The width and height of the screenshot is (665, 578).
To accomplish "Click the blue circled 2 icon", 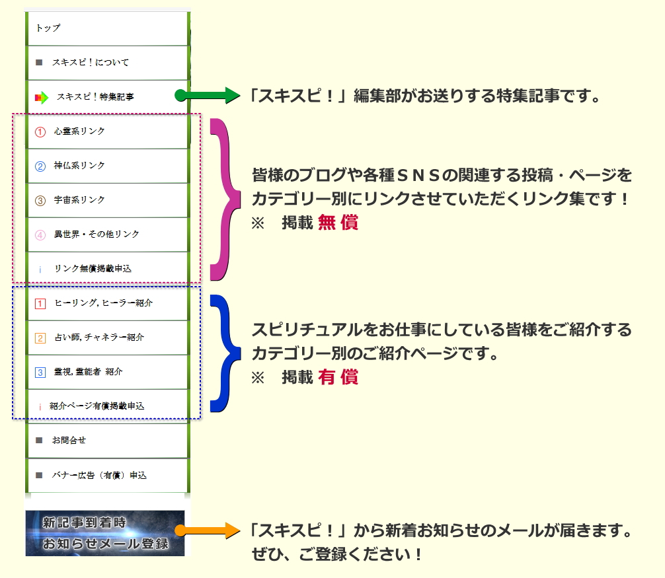I will coord(40,166).
